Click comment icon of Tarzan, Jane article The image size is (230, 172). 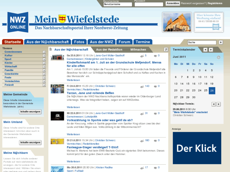pyautogui.click(x=155, y=86)
